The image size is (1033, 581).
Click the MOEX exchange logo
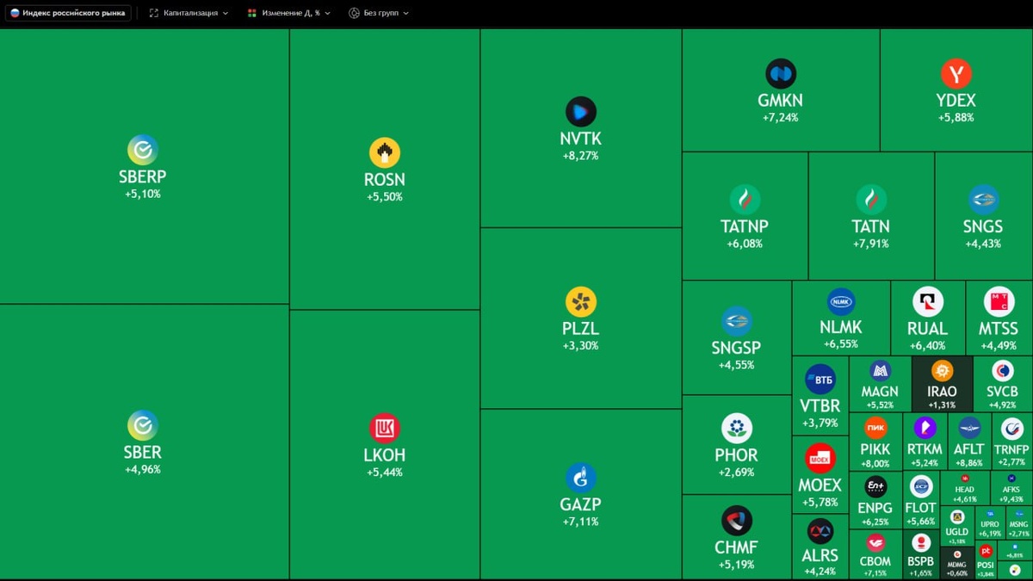pos(820,458)
